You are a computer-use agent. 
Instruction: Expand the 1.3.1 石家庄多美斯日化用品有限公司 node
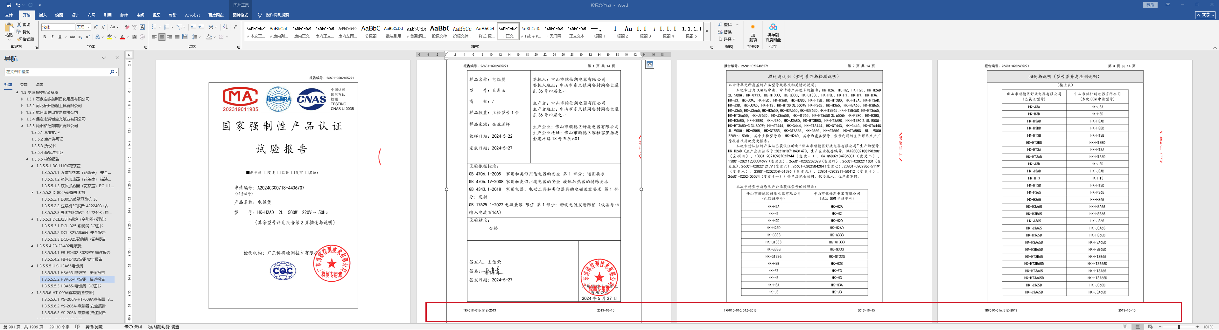pos(22,99)
